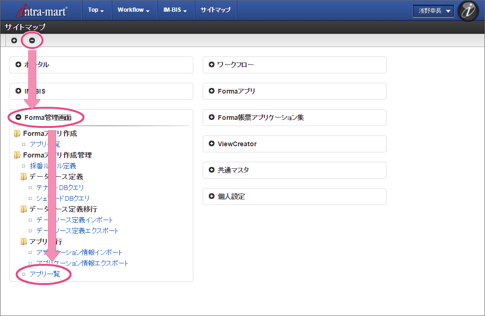Open the 浅野幸長 user dropdown
This screenshot has height=316, width=485.
[x=433, y=11]
